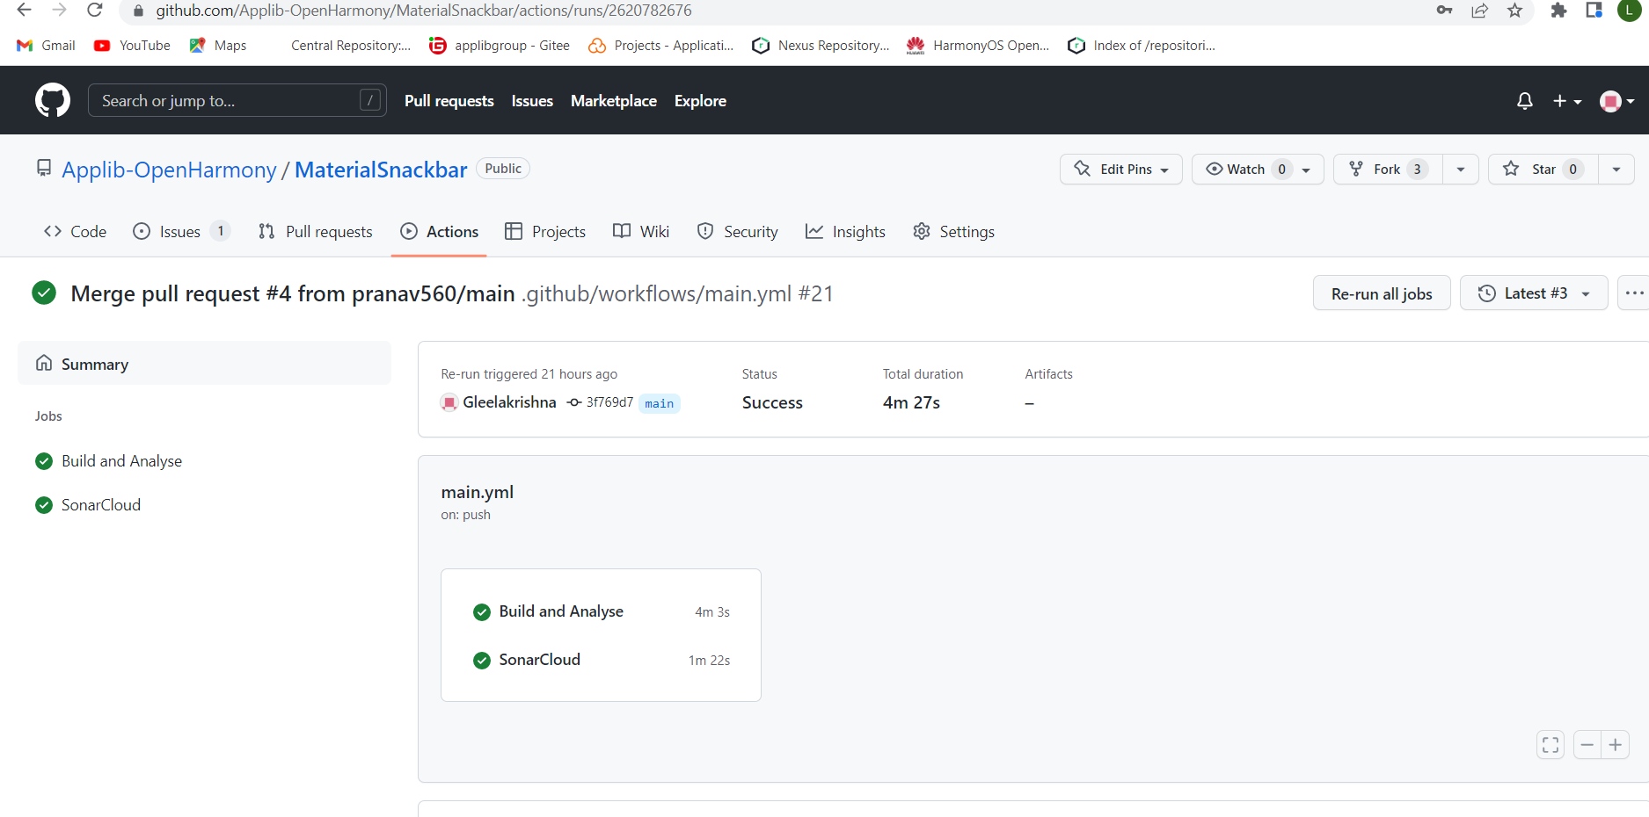
Task: Switch to the Projects tab
Action: tap(545, 232)
